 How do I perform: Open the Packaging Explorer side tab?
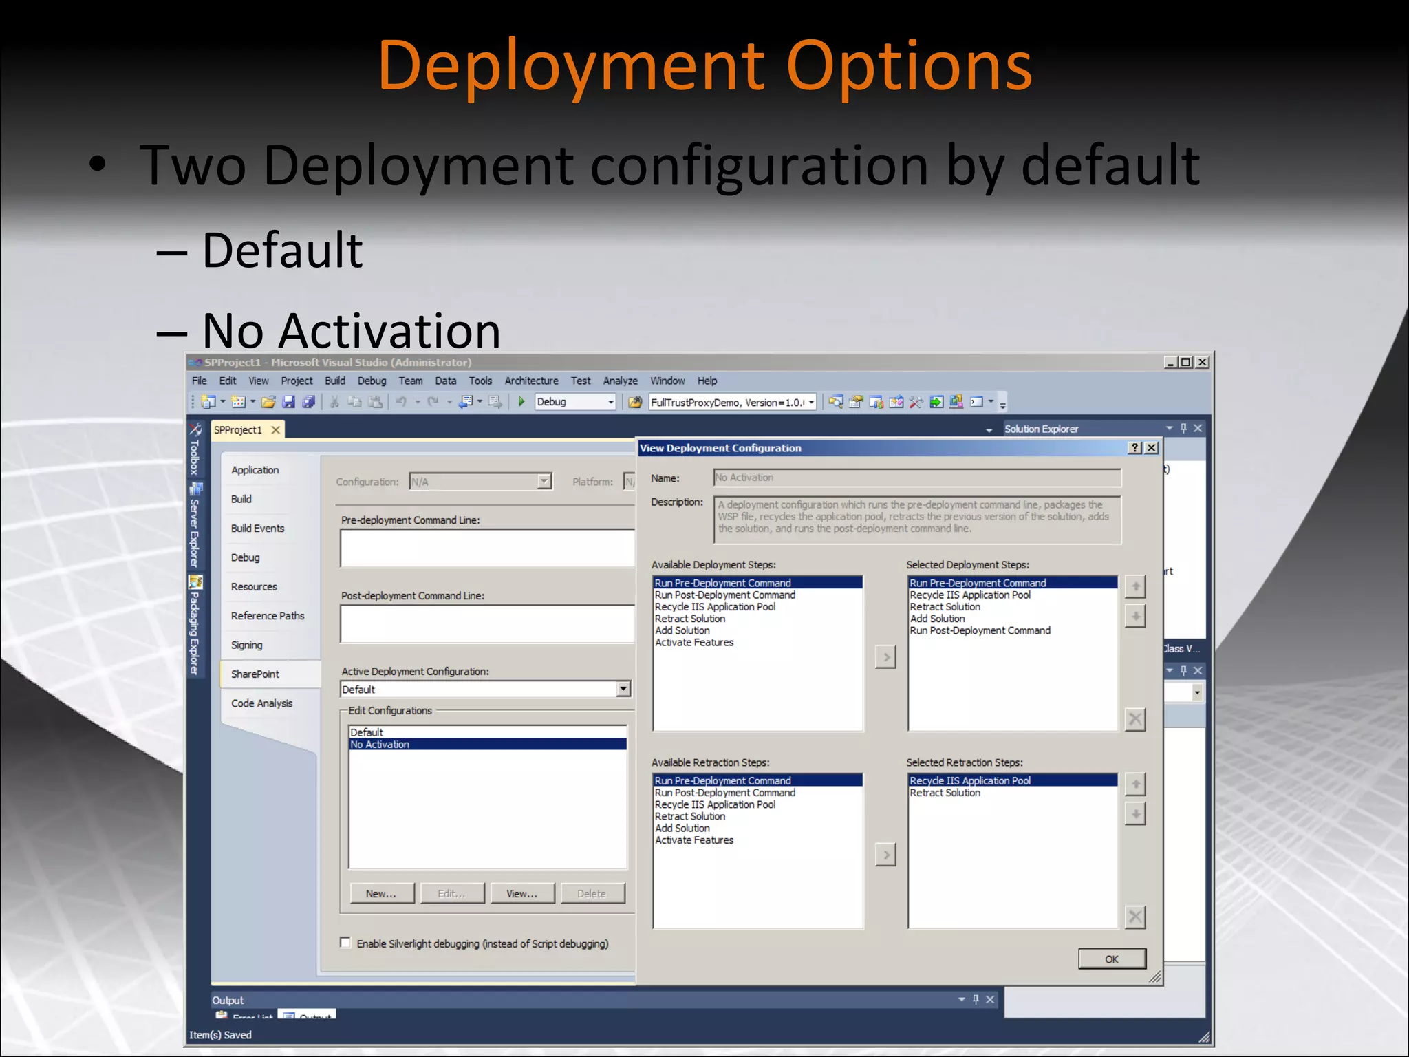coord(195,626)
